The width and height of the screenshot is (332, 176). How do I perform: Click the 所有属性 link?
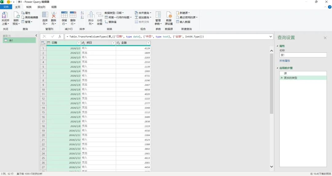coord(285,61)
